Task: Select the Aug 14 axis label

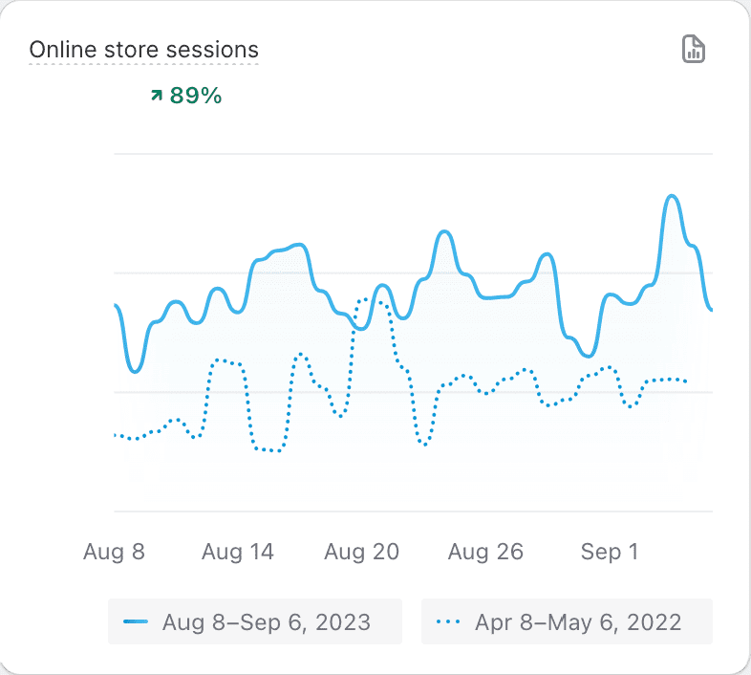Action: pos(238,552)
